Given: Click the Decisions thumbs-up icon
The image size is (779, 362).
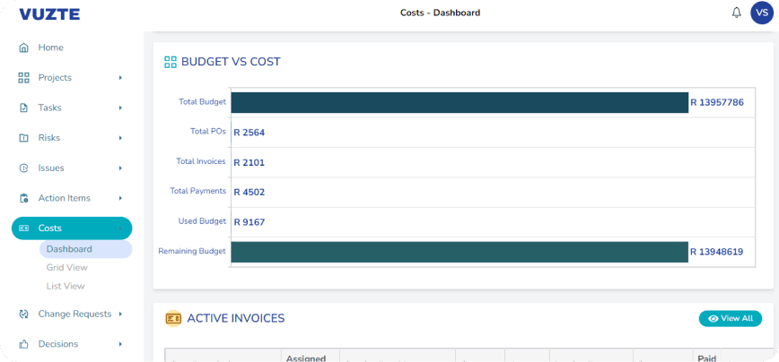Looking at the screenshot, I should (x=23, y=344).
